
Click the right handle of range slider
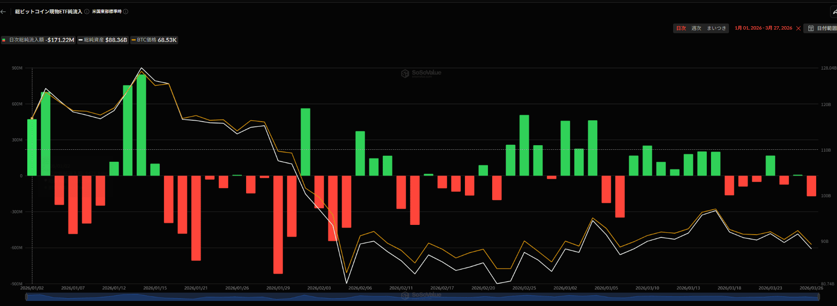coord(819,297)
